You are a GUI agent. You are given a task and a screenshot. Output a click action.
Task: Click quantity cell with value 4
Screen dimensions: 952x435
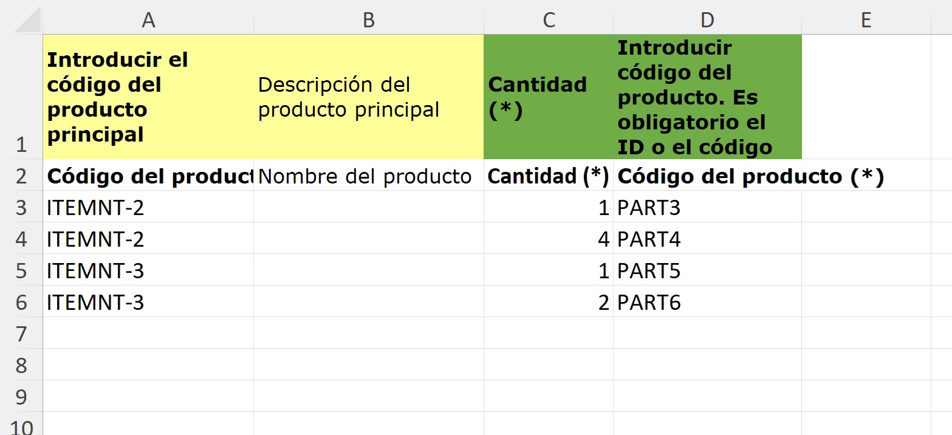click(549, 238)
